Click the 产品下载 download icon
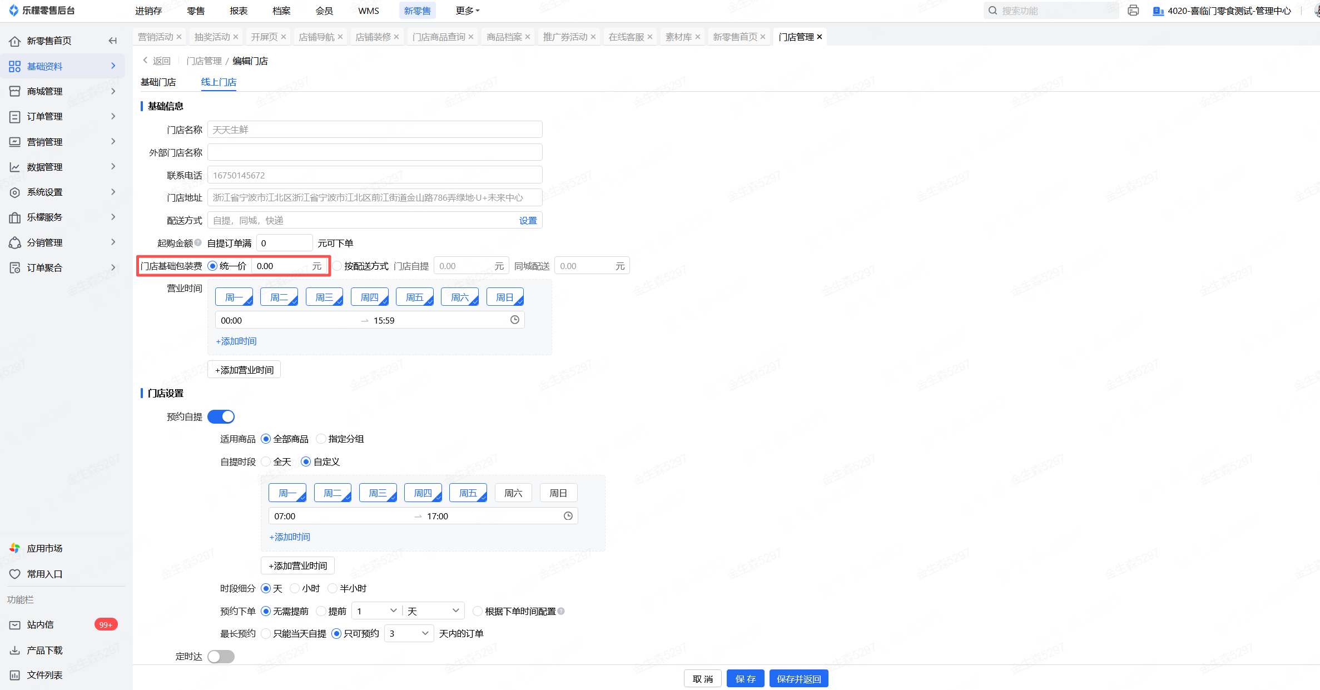The height and width of the screenshot is (690, 1320). (15, 650)
